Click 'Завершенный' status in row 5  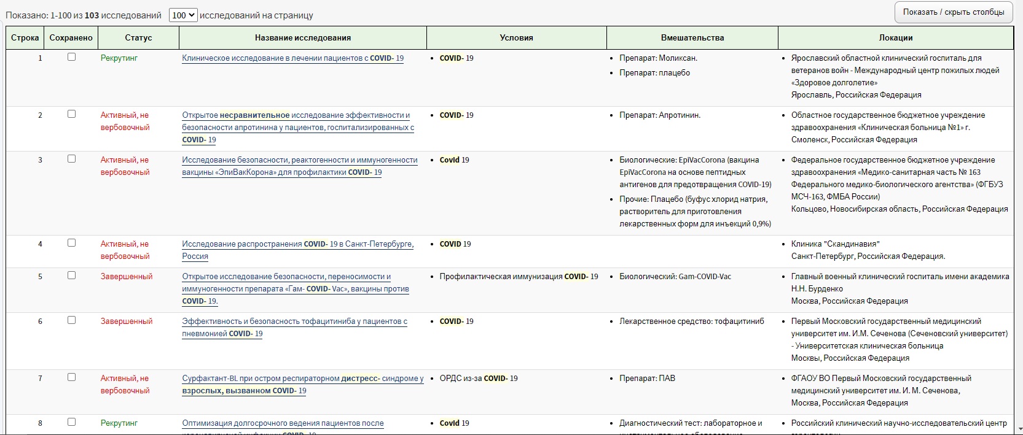point(127,277)
